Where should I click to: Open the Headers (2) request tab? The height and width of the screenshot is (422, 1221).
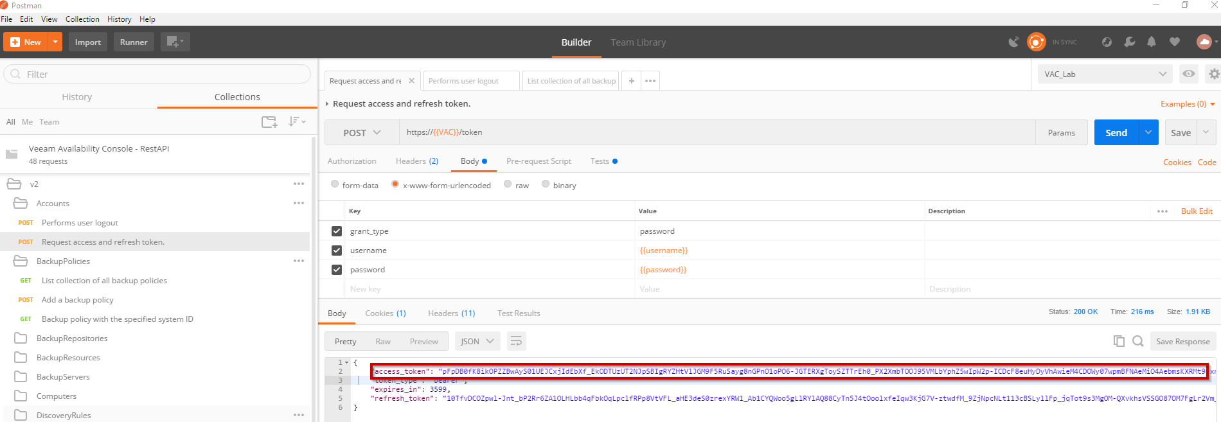[x=417, y=161]
